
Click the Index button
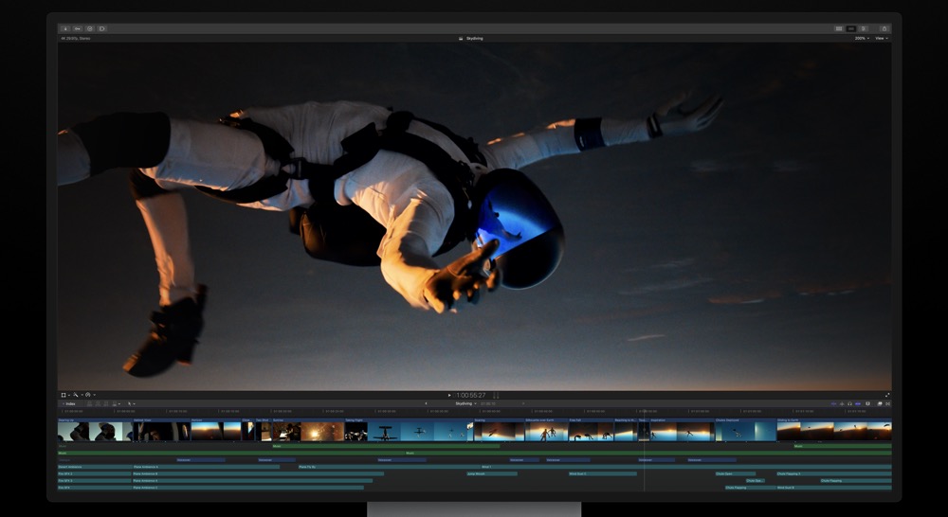pyautogui.click(x=68, y=403)
